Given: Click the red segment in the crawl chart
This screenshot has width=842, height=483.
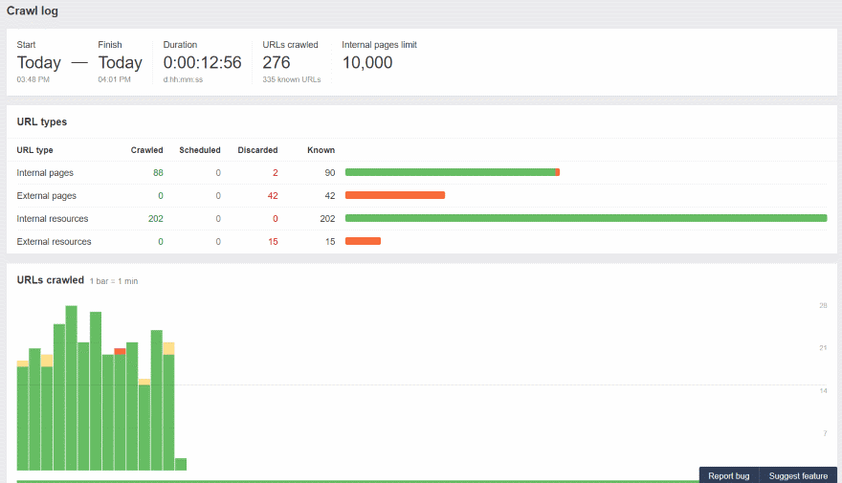Looking at the screenshot, I should (120, 351).
